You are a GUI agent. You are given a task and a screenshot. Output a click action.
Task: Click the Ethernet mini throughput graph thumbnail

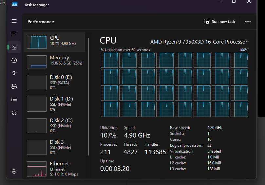click(x=37, y=169)
